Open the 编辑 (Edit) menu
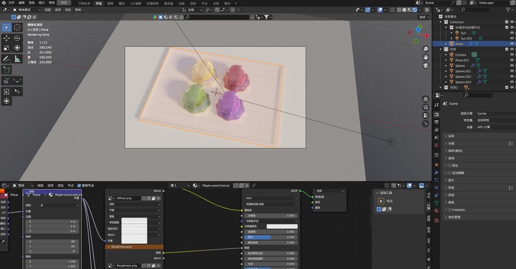The image size is (516, 269). pos(21,3)
